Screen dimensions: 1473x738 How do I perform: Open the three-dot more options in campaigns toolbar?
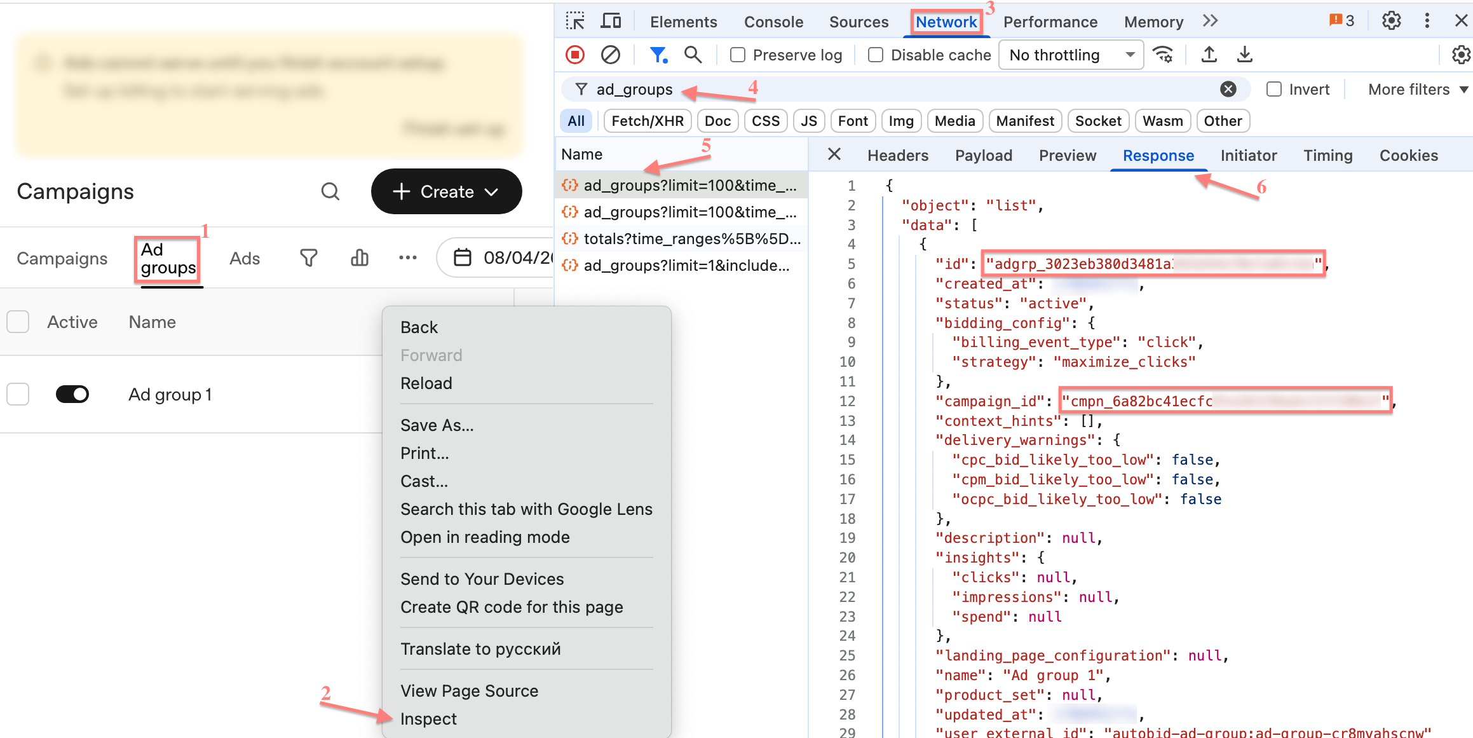pos(407,257)
